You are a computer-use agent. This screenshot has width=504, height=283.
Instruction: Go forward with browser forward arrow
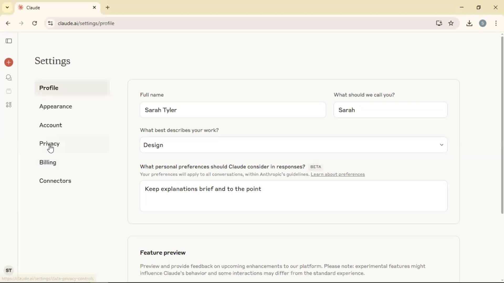point(21,23)
